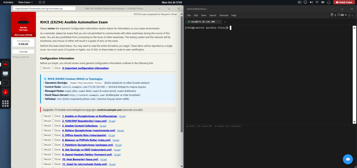Click the clock 'Mon Oct 26 17:59'
Viewport: 357px width, 168px height.
point(172,2)
